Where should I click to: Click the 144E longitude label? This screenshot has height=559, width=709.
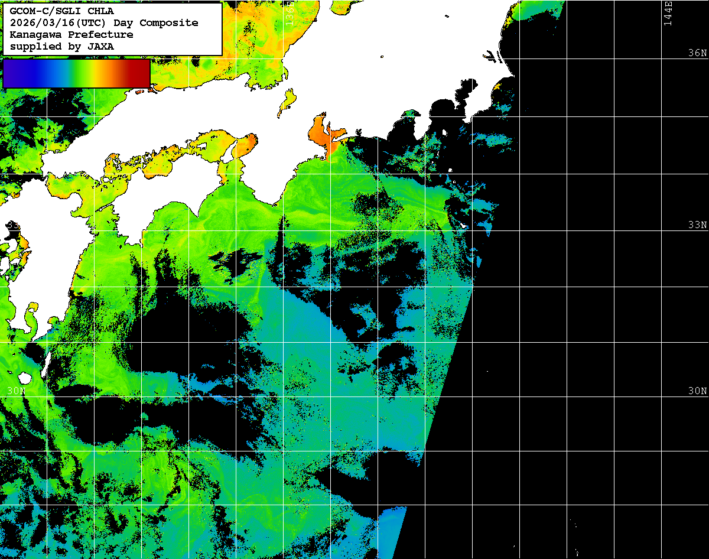pos(668,13)
